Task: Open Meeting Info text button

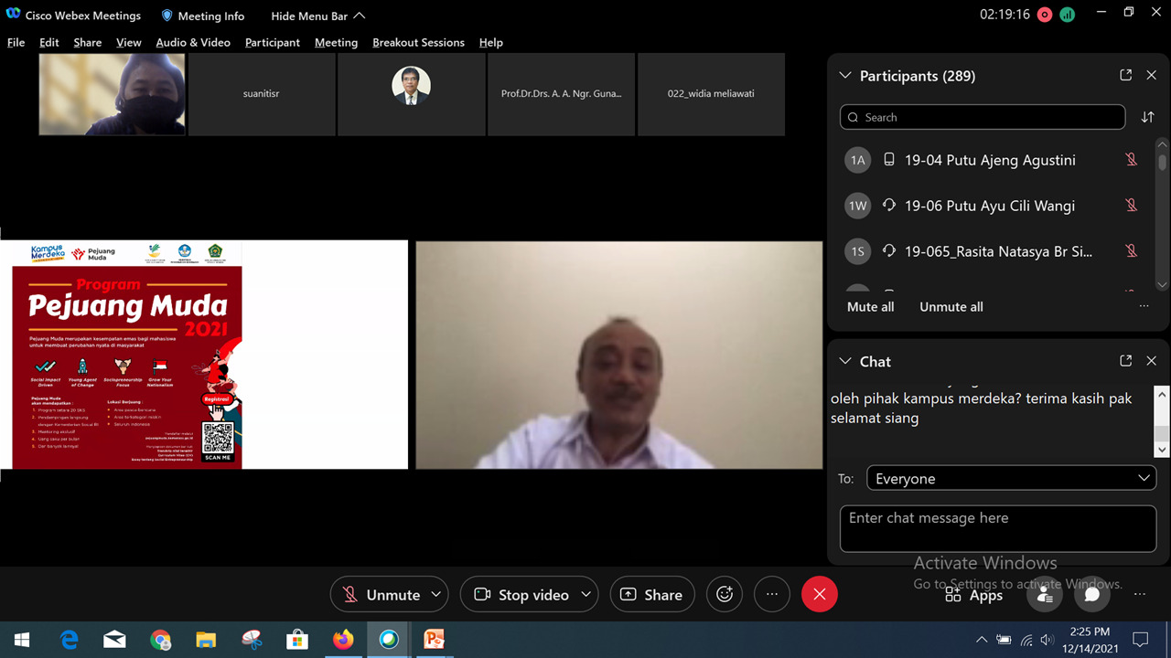Action: 211,16
